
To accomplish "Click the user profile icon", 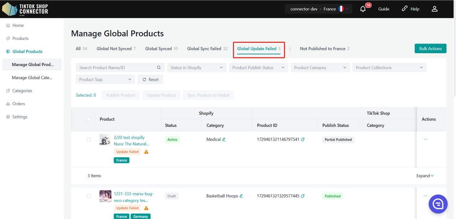I will point(434,9).
